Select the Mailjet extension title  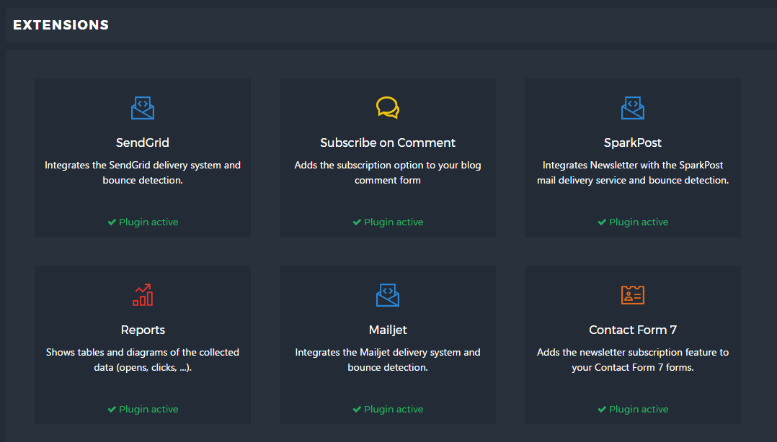388,330
